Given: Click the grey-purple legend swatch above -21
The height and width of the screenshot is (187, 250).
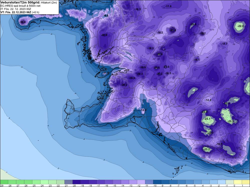Looking at the screenshot, I should click(68, 182).
